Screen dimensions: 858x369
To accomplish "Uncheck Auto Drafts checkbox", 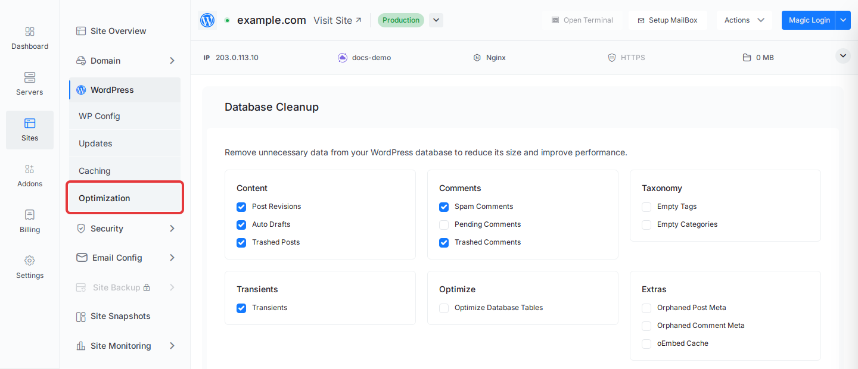I will 241,224.
